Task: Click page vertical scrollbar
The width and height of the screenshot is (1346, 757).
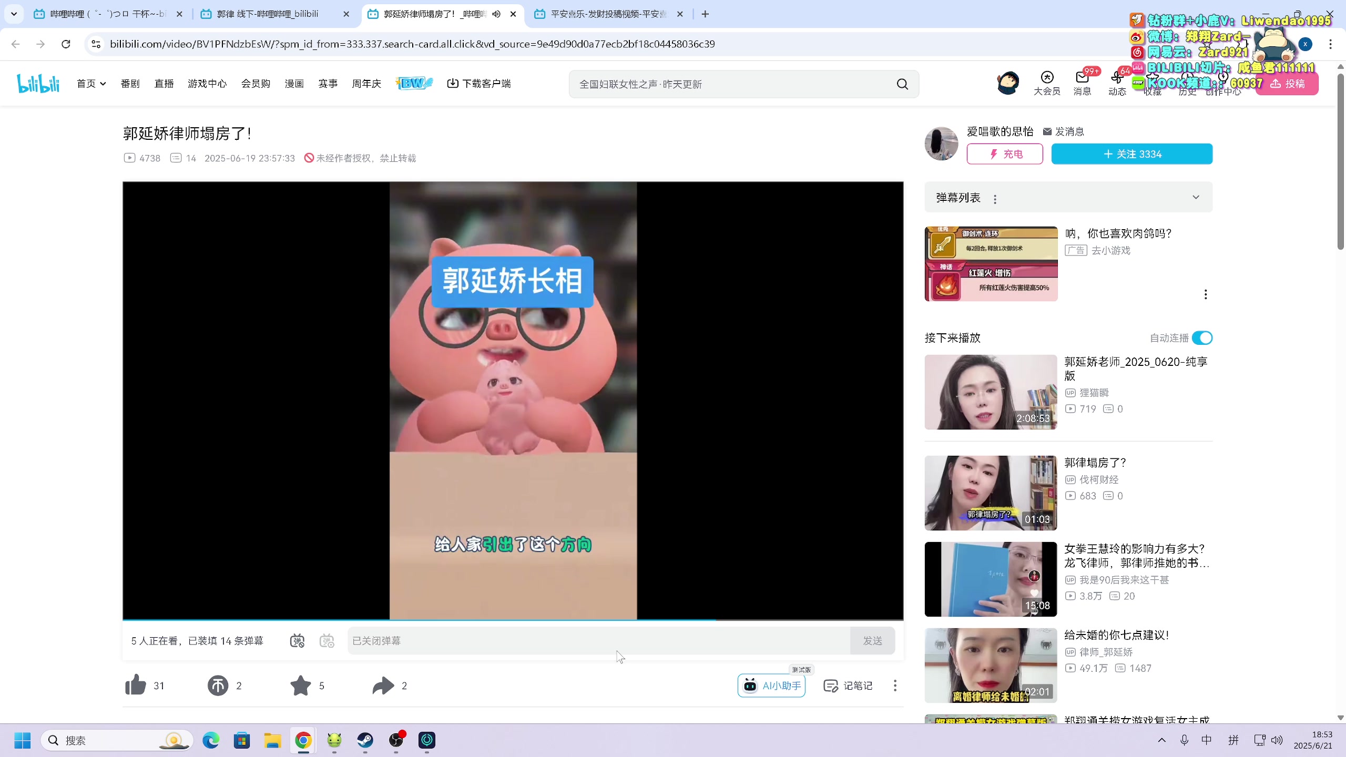Action: click(1341, 163)
